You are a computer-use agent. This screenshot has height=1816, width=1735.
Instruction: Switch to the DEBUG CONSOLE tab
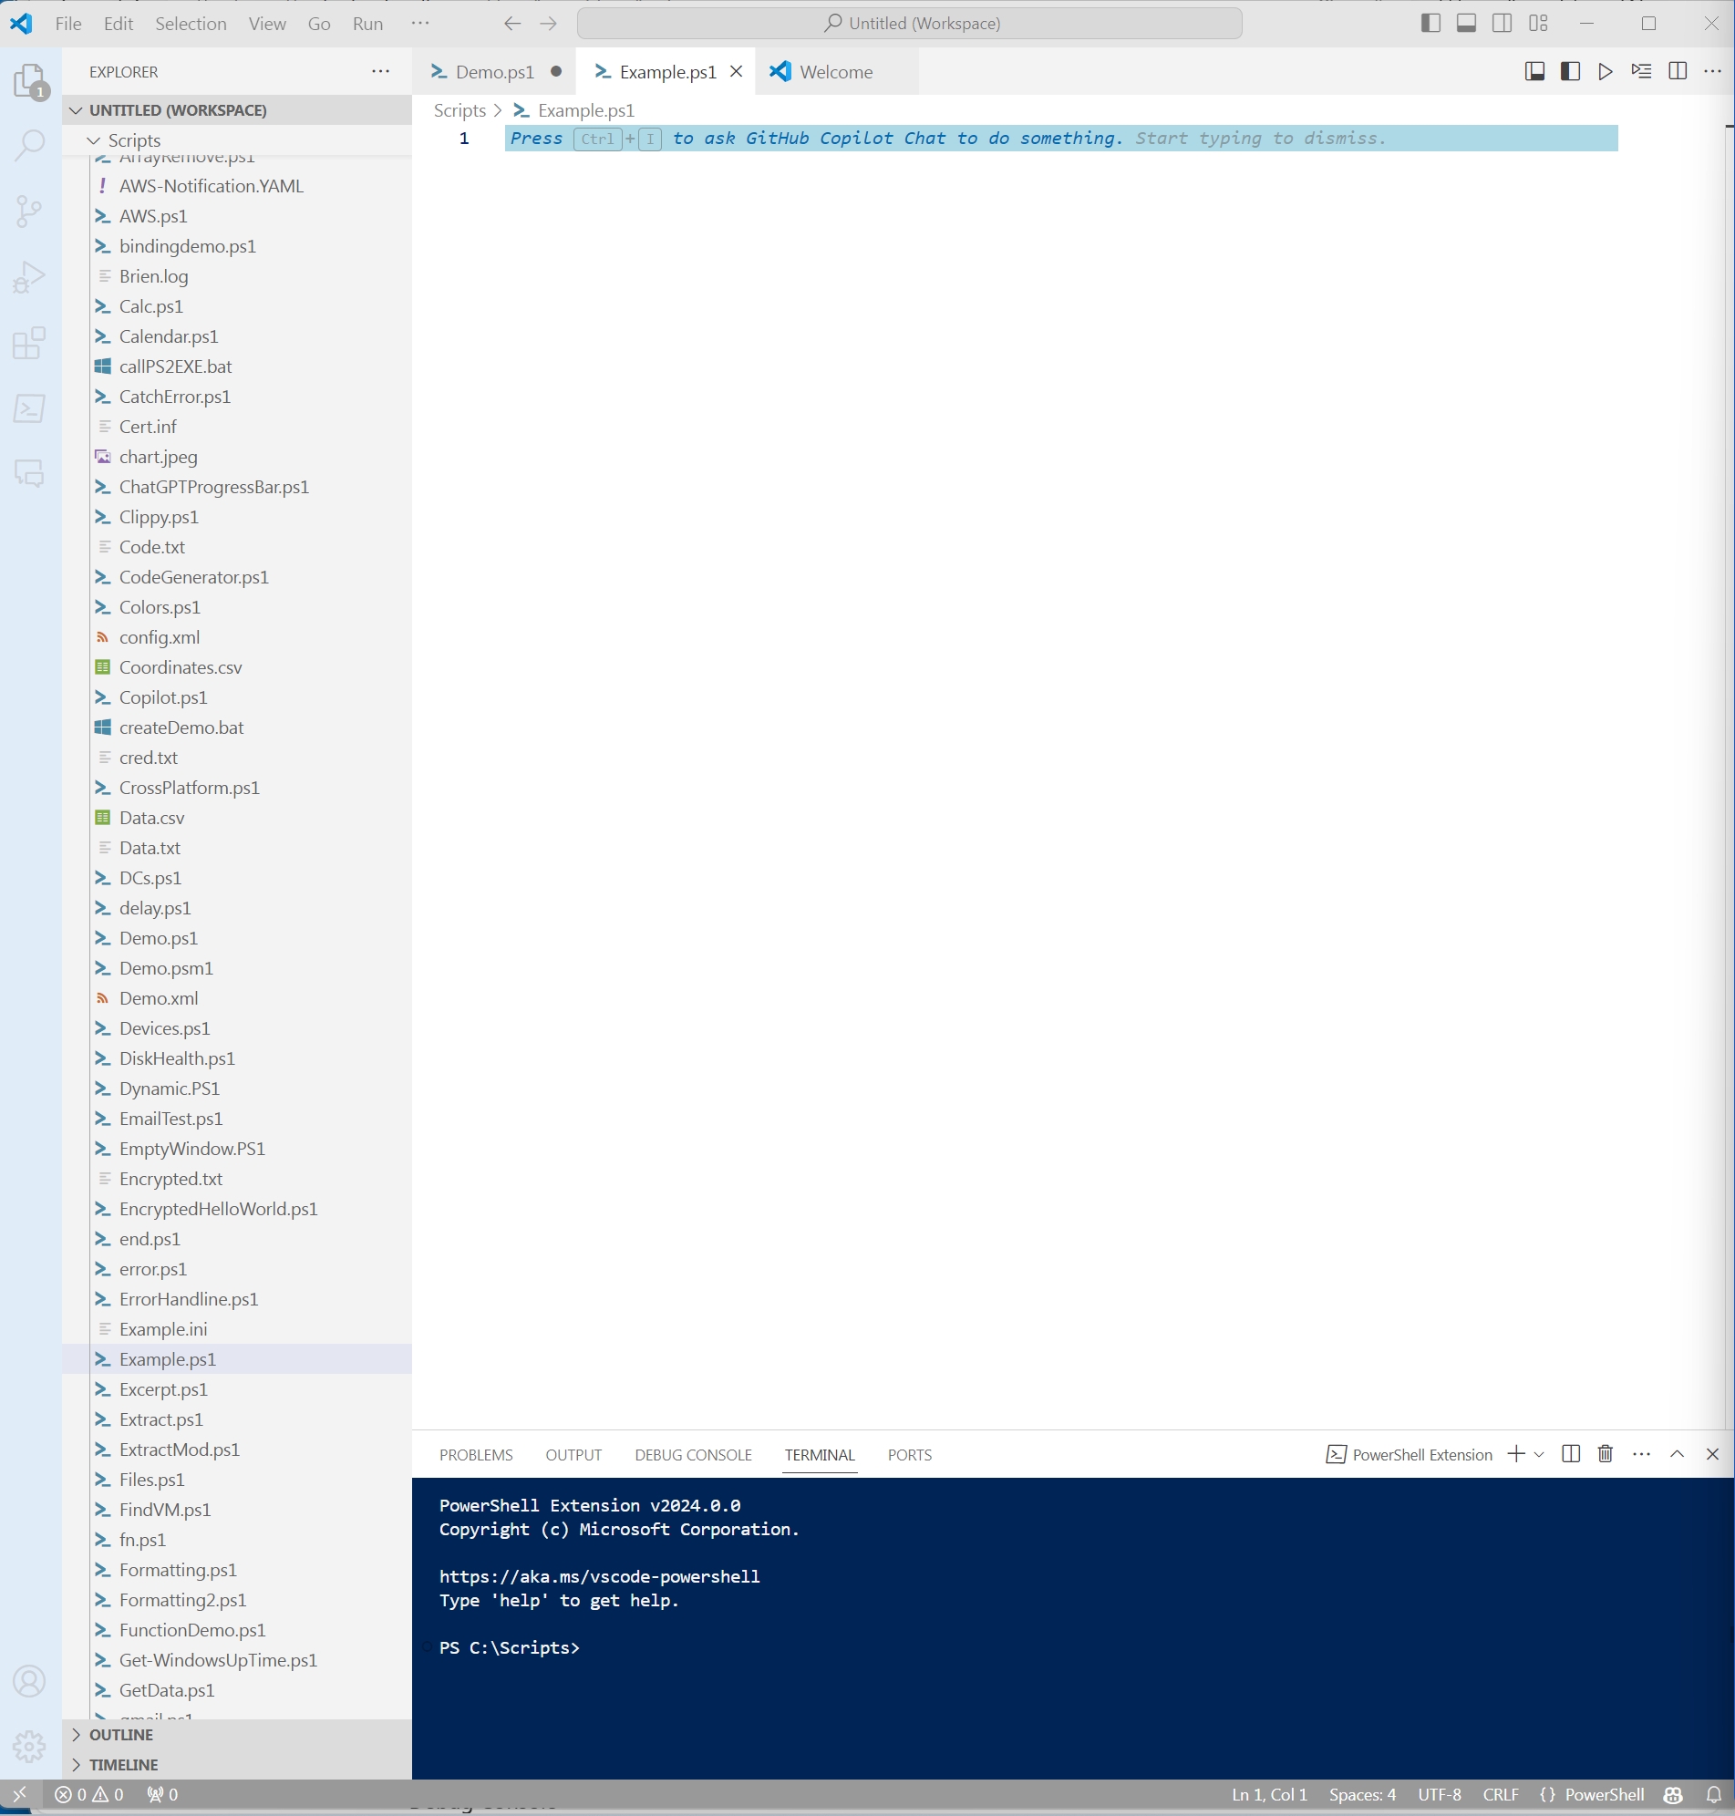692,1454
